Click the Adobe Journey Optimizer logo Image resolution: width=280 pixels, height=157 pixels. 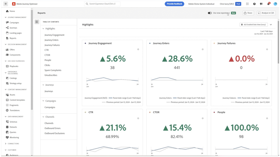14,4
